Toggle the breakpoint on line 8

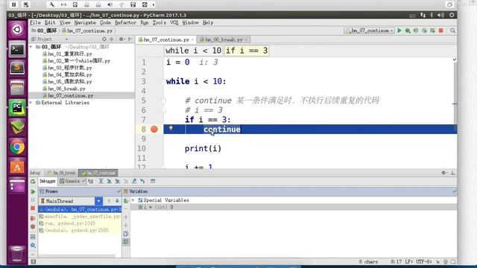(x=154, y=129)
